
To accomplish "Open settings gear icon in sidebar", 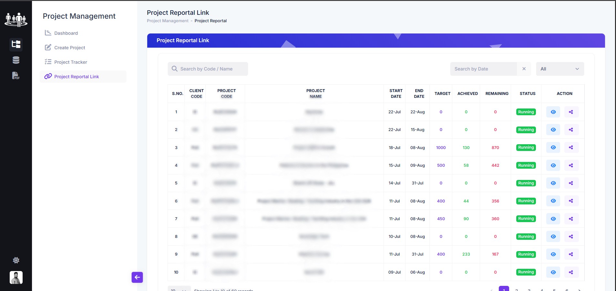I will [16, 260].
